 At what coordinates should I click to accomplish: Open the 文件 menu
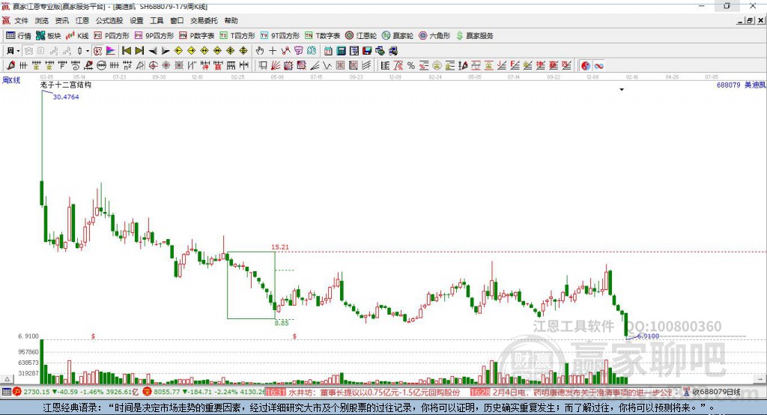click(21, 20)
